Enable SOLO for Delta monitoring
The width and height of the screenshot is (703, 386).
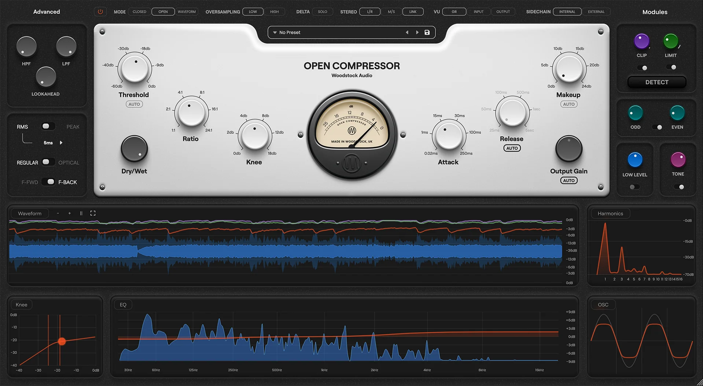[x=322, y=11]
